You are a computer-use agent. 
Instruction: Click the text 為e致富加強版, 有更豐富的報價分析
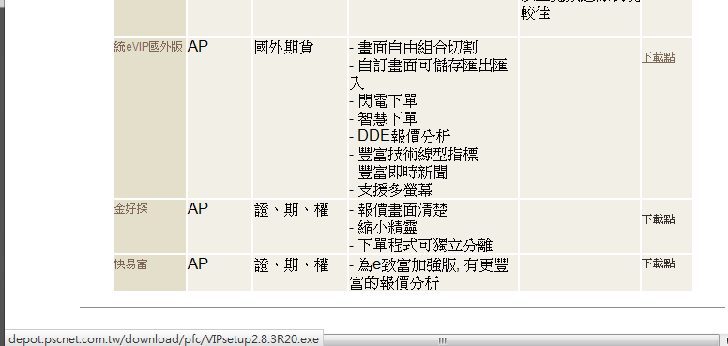(x=429, y=274)
